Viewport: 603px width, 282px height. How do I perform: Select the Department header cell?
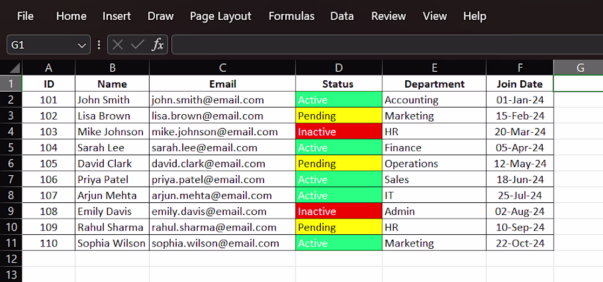click(x=434, y=83)
